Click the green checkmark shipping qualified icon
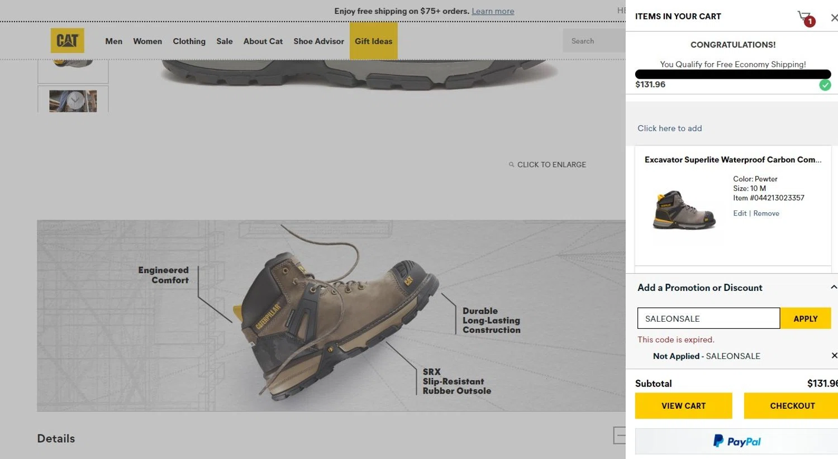 825,85
